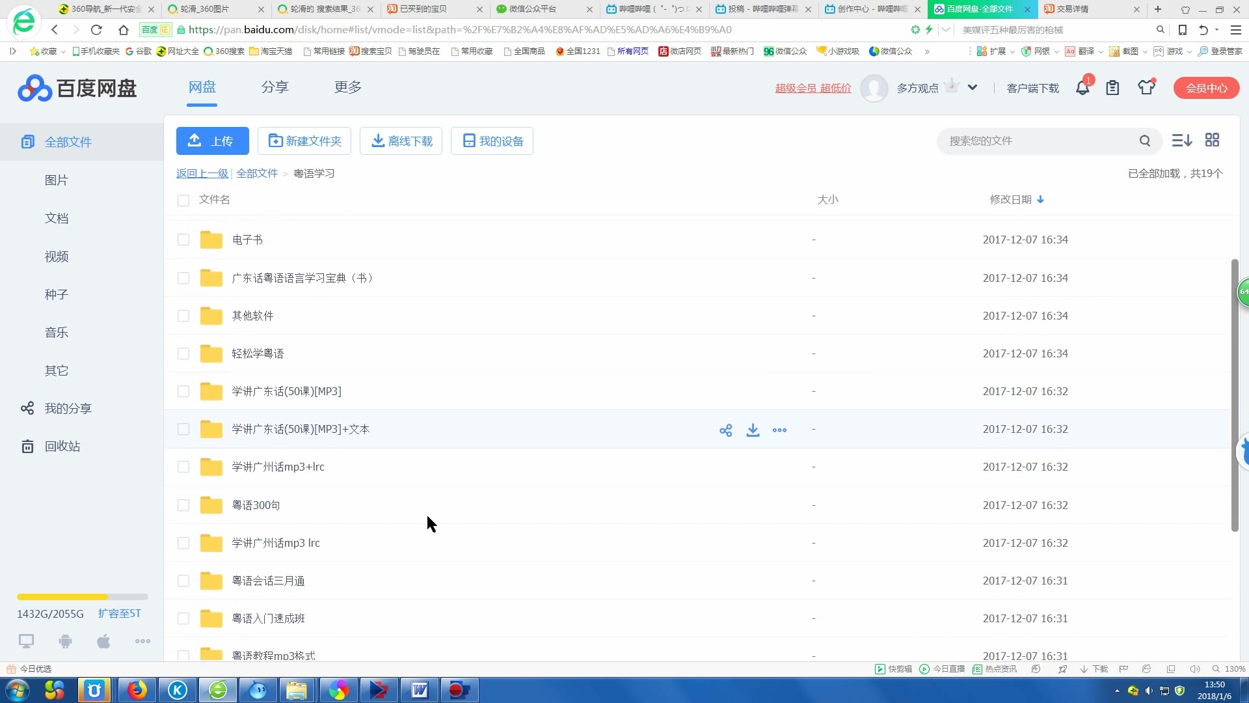This screenshot has height=703, width=1249.
Task: Launch Firefox from taskbar
Action: tap(137, 690)
